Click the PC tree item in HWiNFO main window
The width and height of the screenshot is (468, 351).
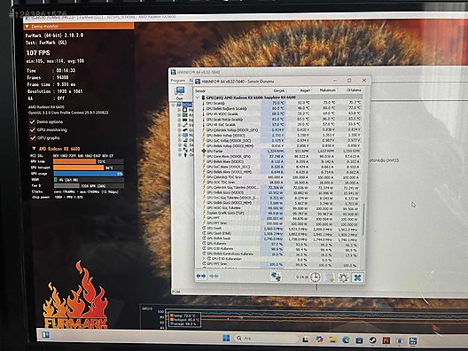[x=187, y=105]
